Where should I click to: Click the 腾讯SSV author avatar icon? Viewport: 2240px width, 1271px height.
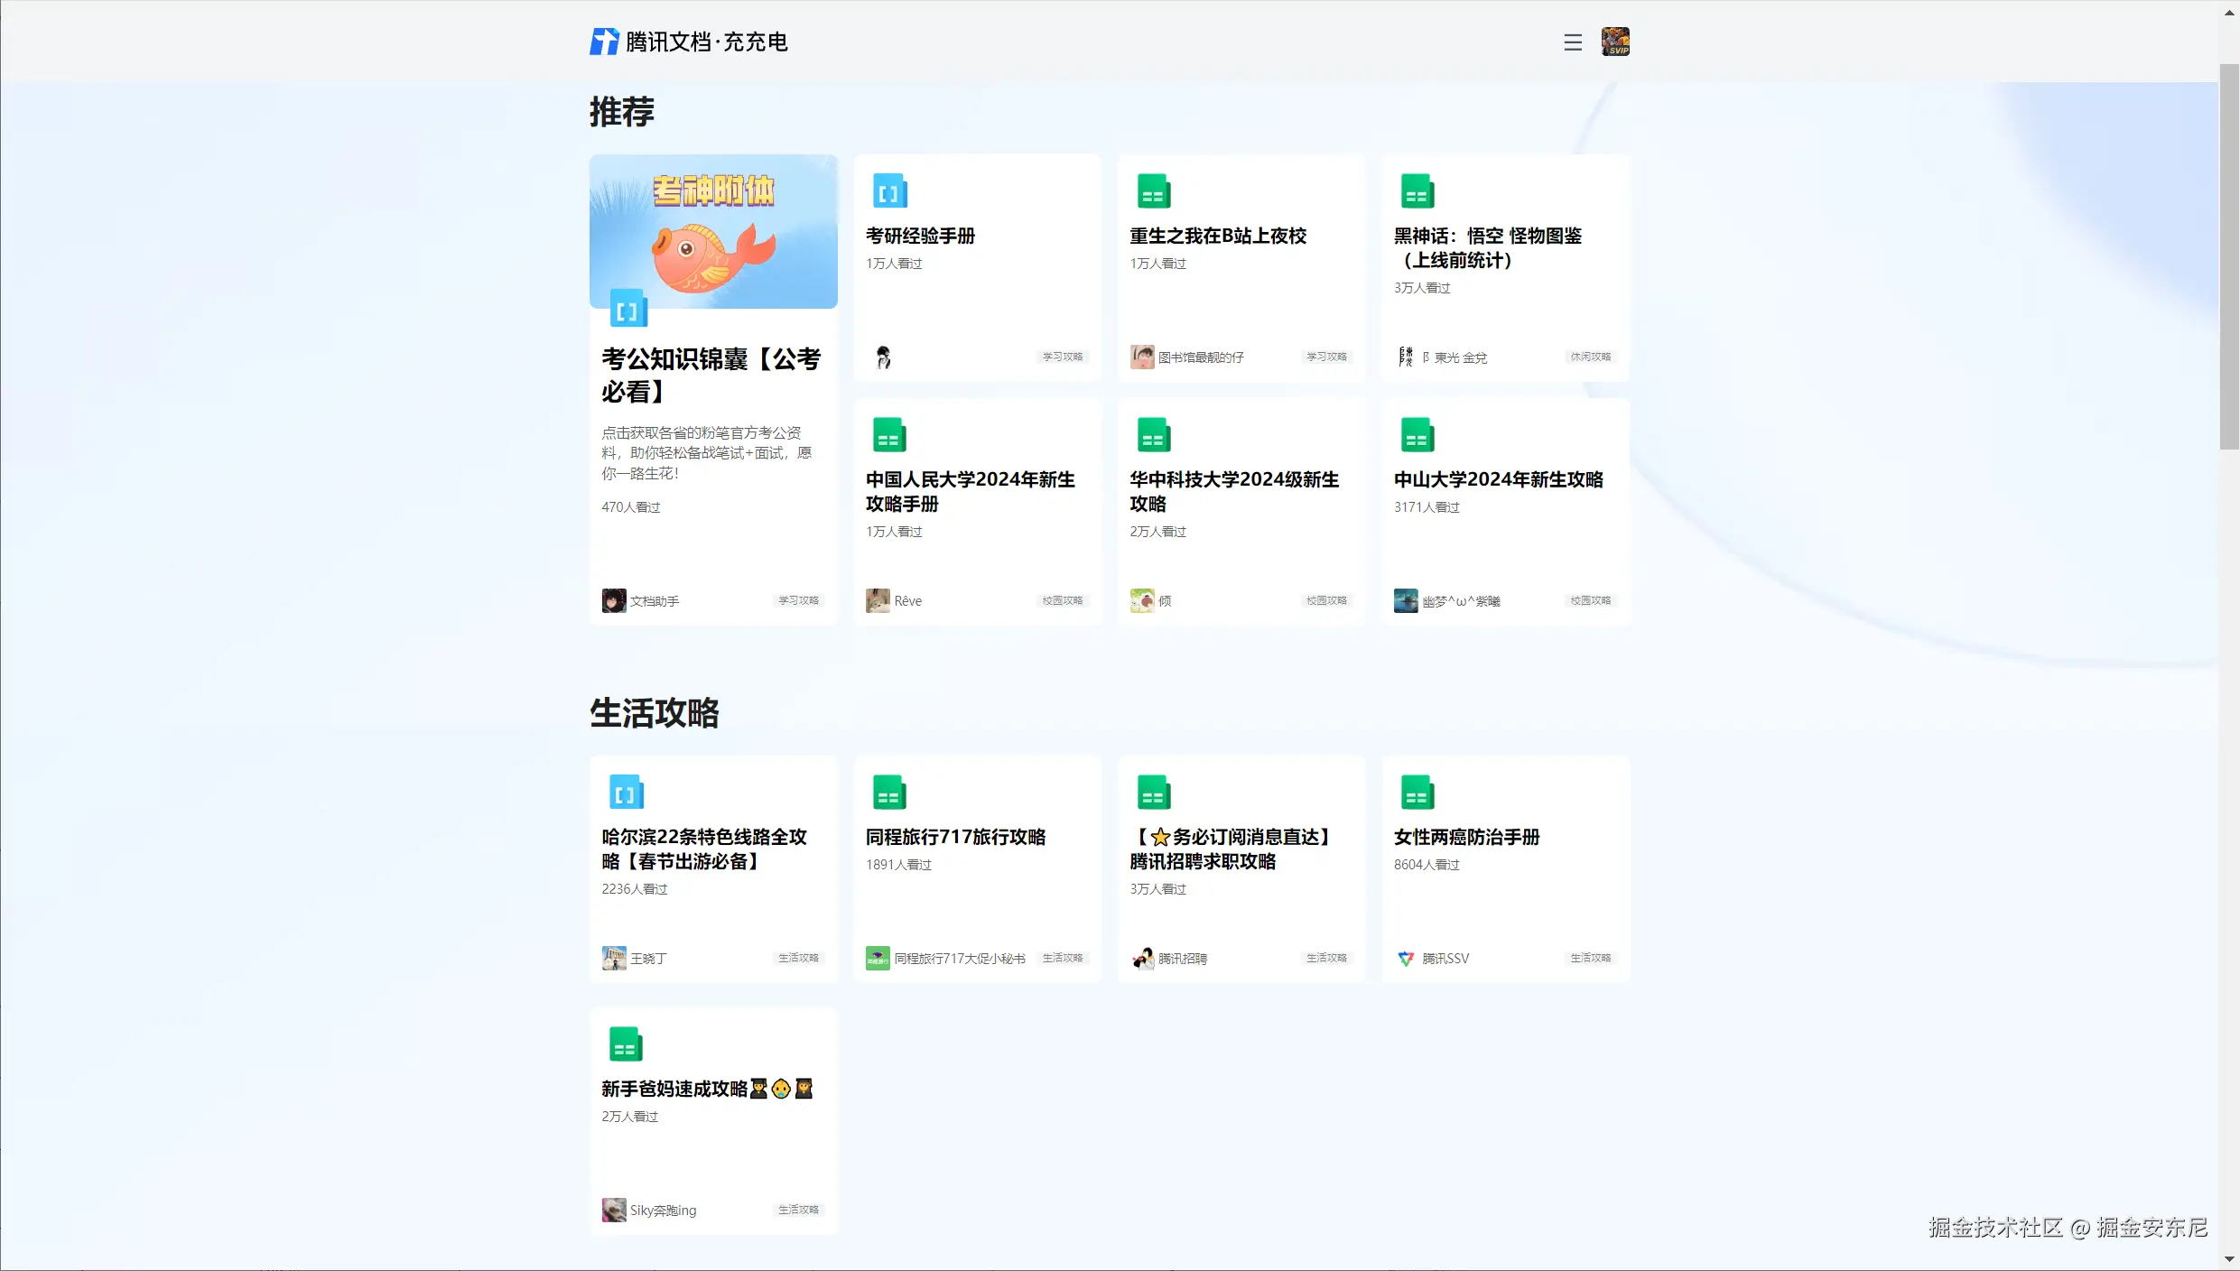1405,958
